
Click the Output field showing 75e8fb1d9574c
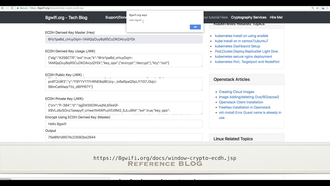pyautogui.click(x=124, y=137)
